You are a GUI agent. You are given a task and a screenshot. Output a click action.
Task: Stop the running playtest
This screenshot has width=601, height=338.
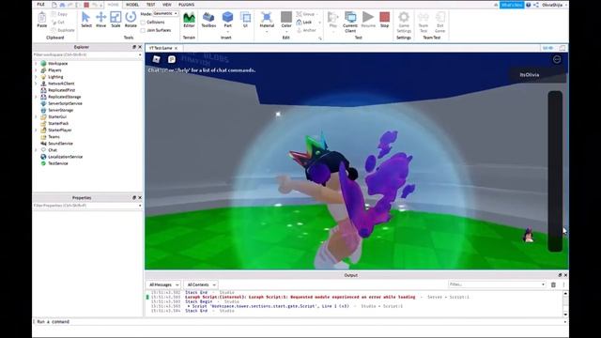pyautogui.click(x=384, y=20)
